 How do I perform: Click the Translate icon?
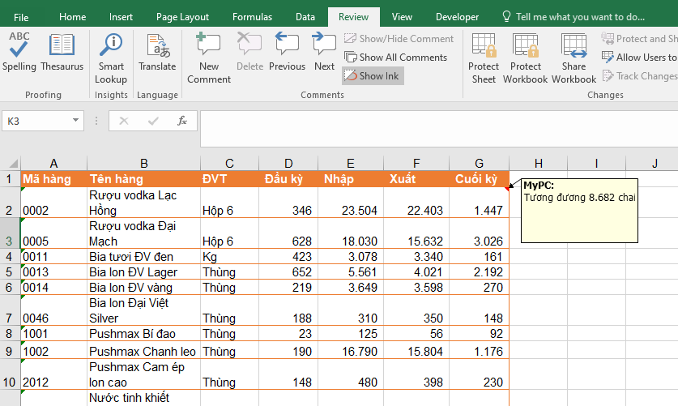(x=157, y=53)
